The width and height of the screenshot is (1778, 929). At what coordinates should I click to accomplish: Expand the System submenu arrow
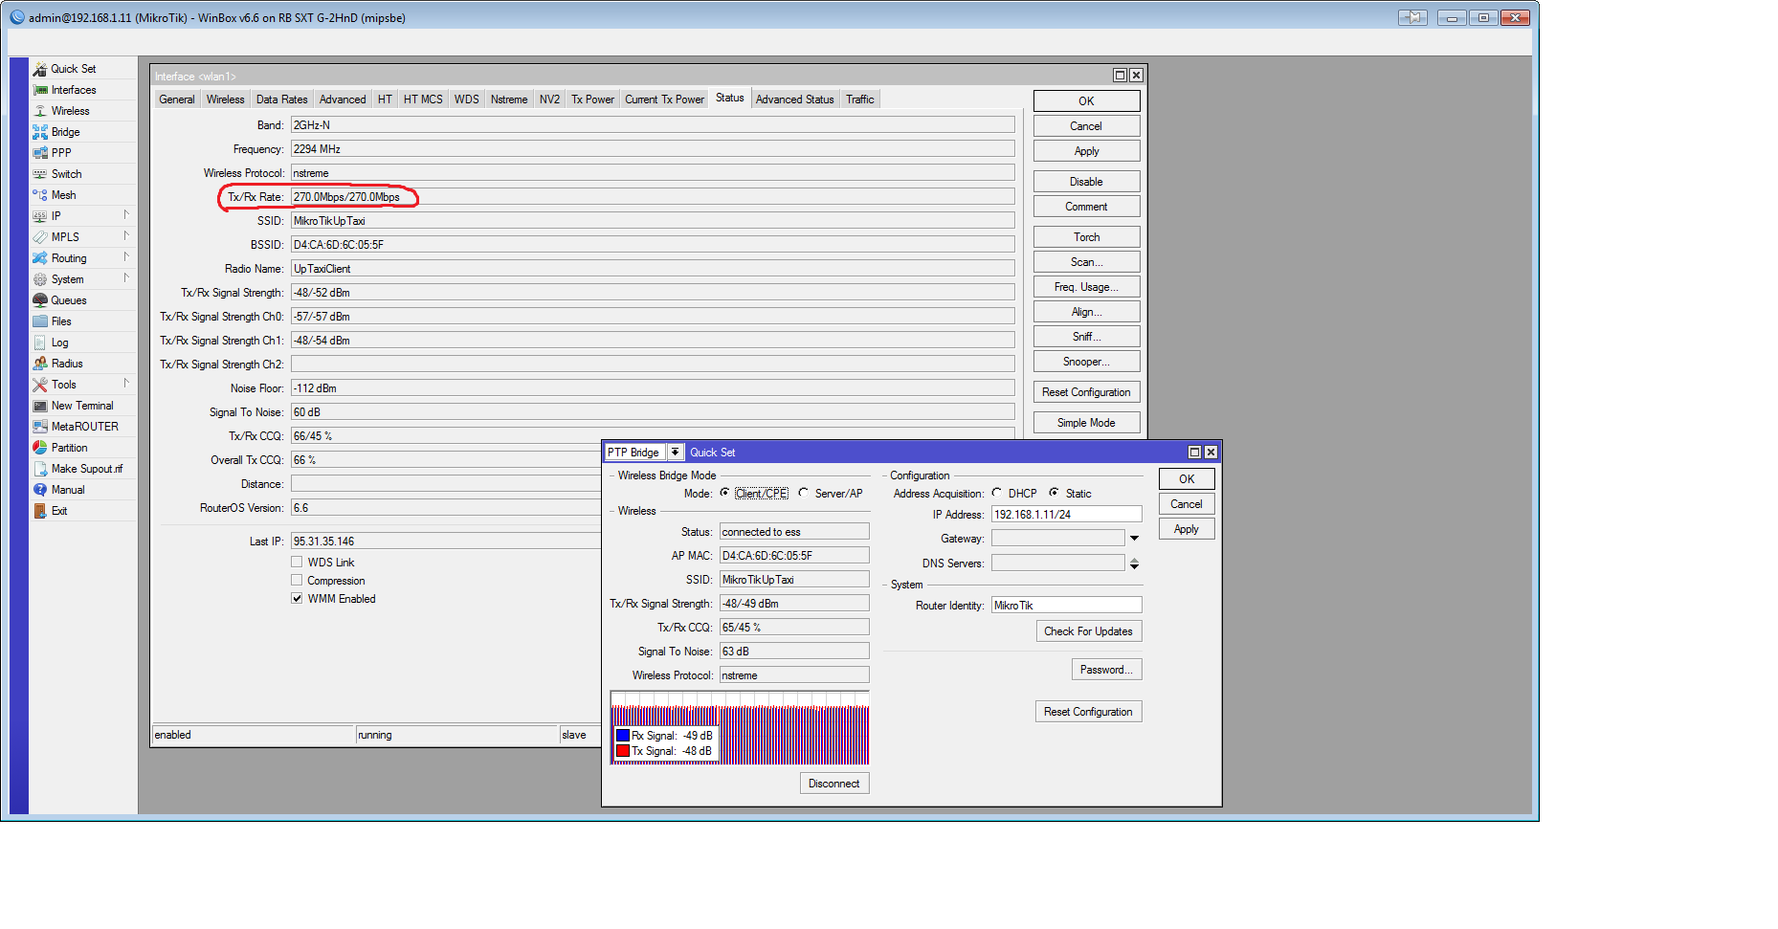coord(125,278)
